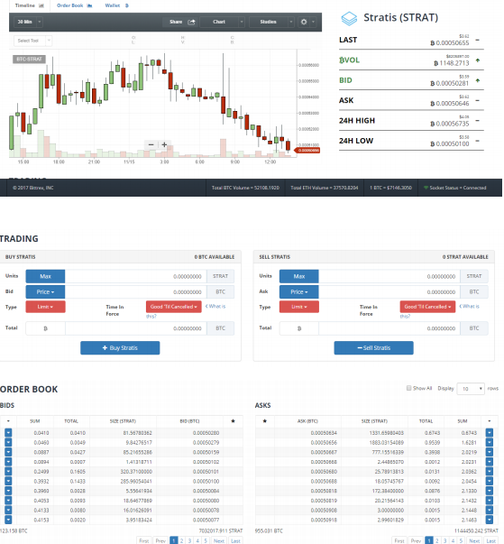Open the Chart type dropdown

tap(223, 22)
